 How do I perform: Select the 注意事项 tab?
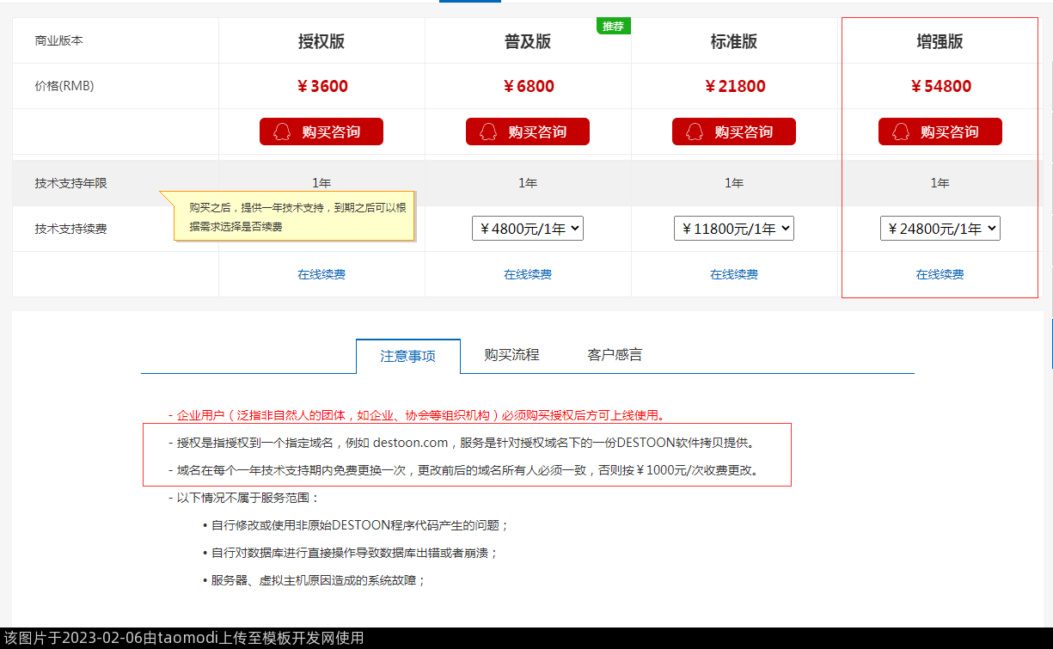click(x=408, y=356)
